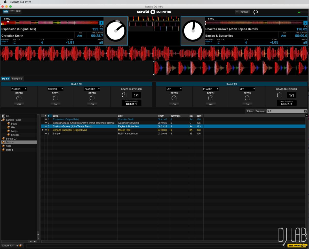Click the Deck 1 virtual platter
The height and width of the screenshot is (249, 309).
click(x=116, y=31)
